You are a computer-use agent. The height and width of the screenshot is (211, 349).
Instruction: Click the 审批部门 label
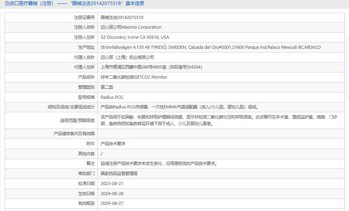coord(86,173)
